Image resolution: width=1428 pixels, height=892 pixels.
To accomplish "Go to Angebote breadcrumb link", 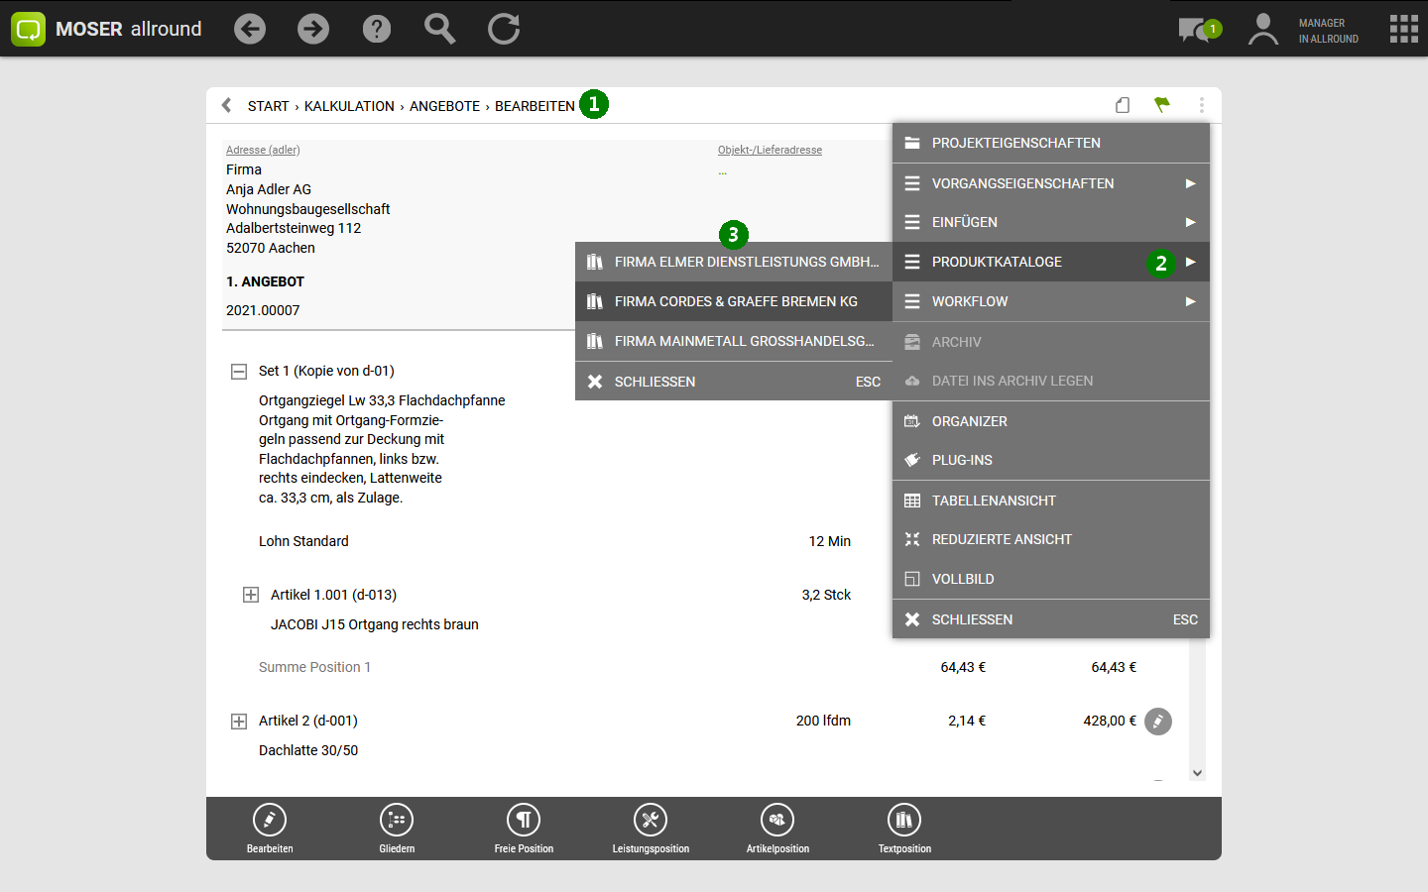I will tap(444, 106).
